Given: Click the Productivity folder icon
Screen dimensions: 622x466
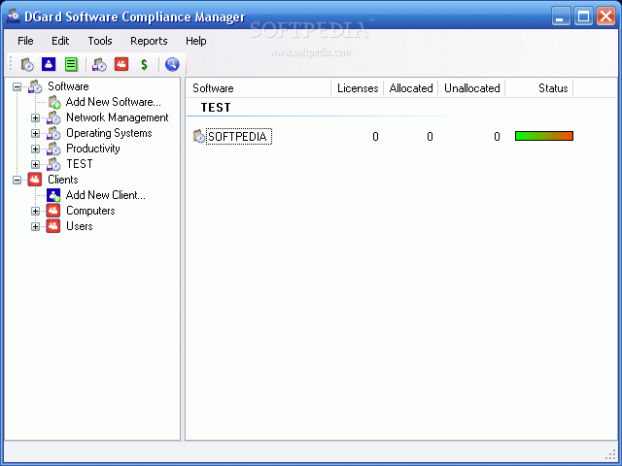Looking at the screenshot, I should click(53, 149).
